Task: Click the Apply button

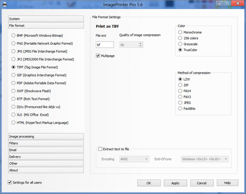Action: click(175, 183)
